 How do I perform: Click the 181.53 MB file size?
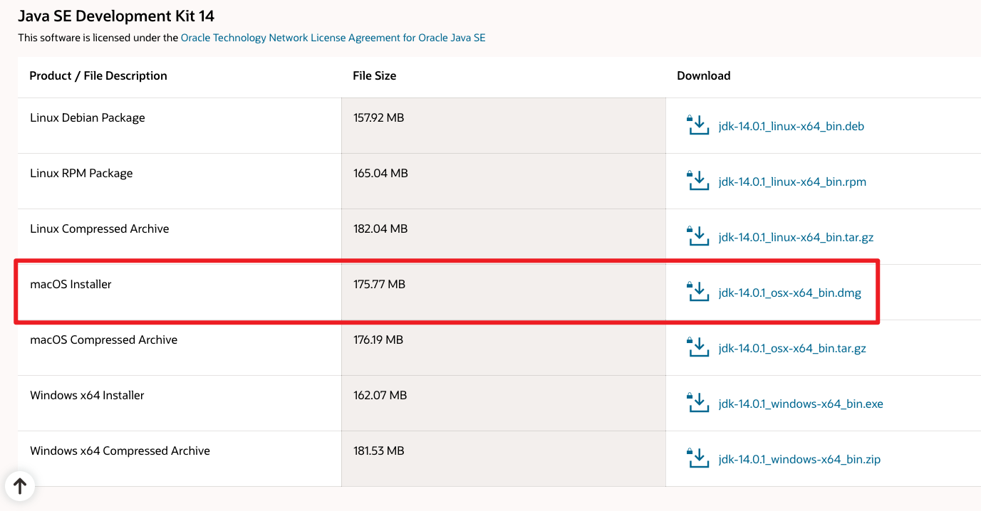[379, 451]
